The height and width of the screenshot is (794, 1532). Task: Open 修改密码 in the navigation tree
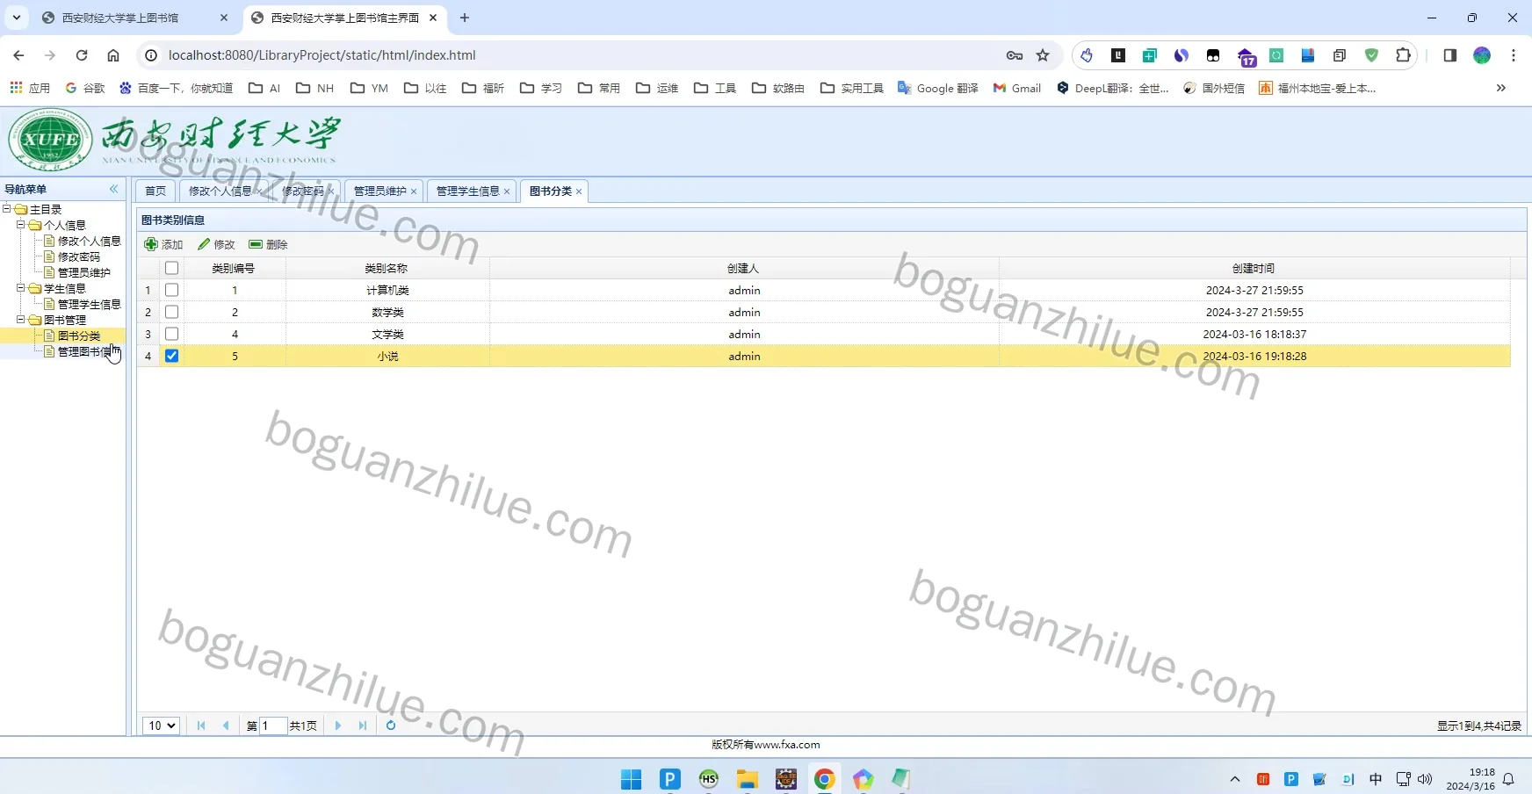pos(79,256)
